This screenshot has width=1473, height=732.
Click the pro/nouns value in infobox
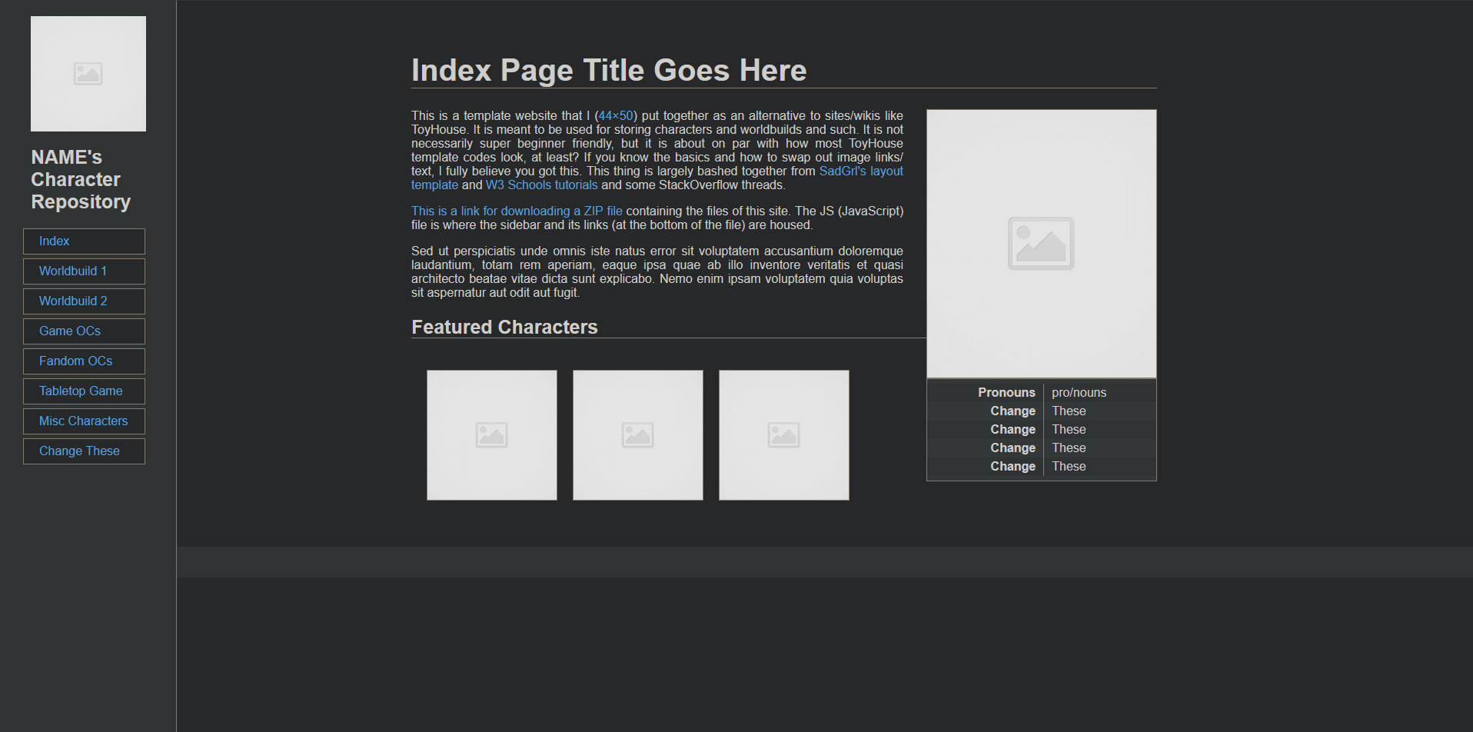tap(1079, 393)
